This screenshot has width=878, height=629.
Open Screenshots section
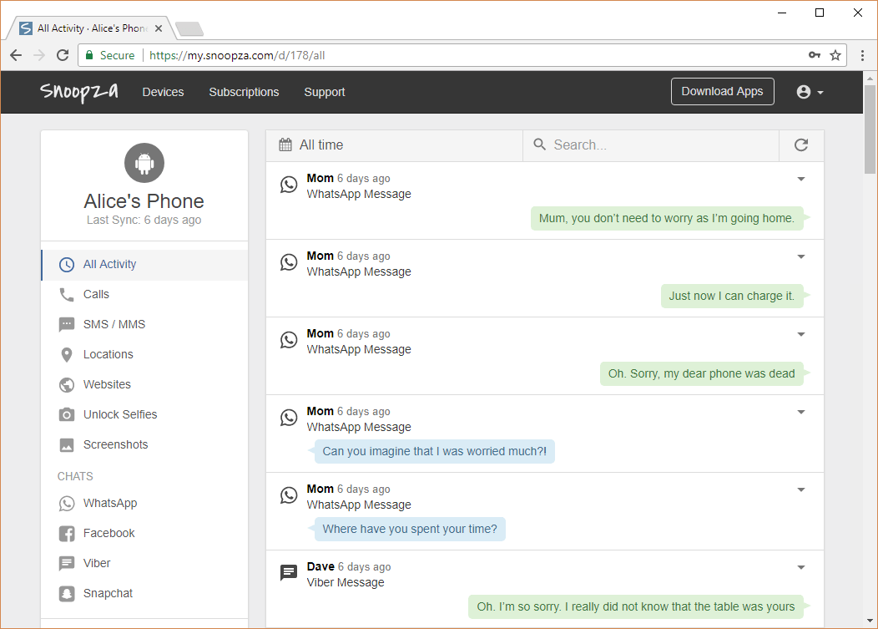(x=144, y=445)
